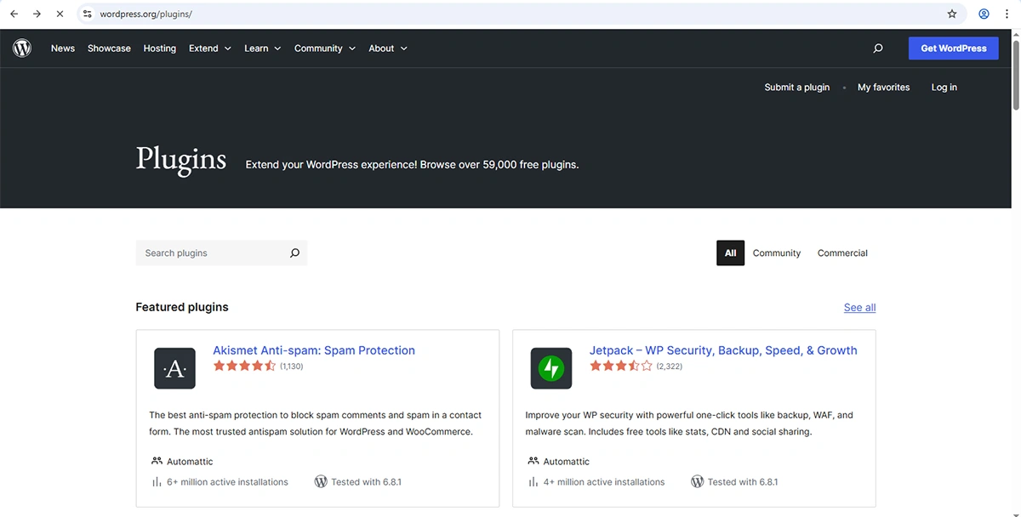Viewport: 1021px width, 517px height.
Task: Click the browser forward arrow
Action: (37, 14)
